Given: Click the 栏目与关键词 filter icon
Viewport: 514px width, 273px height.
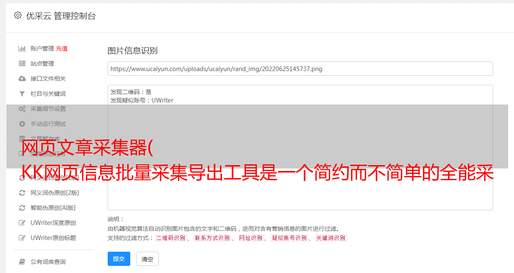Looking at the screenshot, I should (x=22, y=94).
